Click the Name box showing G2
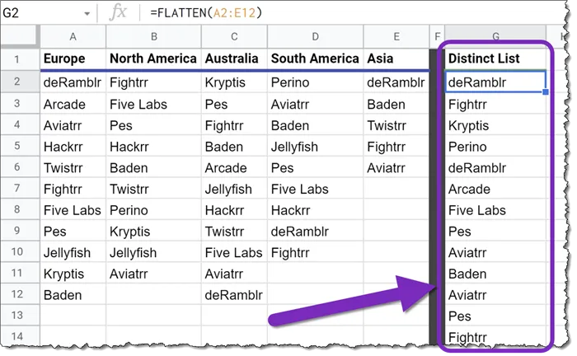 41,13
